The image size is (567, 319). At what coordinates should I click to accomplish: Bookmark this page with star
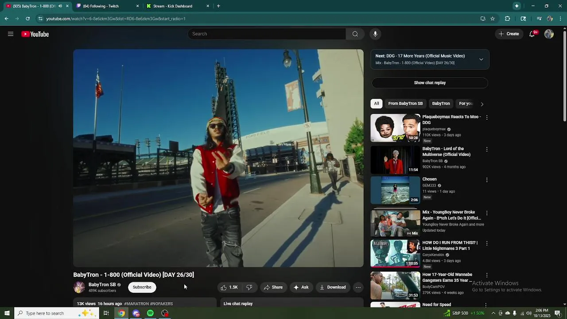(493, 19)
